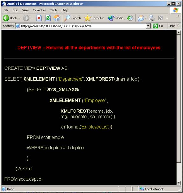Expand the Mail icon dropdown arrow
The width and height of the screenshot is (183, 193).
pyautogui.click(x=145, y=18)
